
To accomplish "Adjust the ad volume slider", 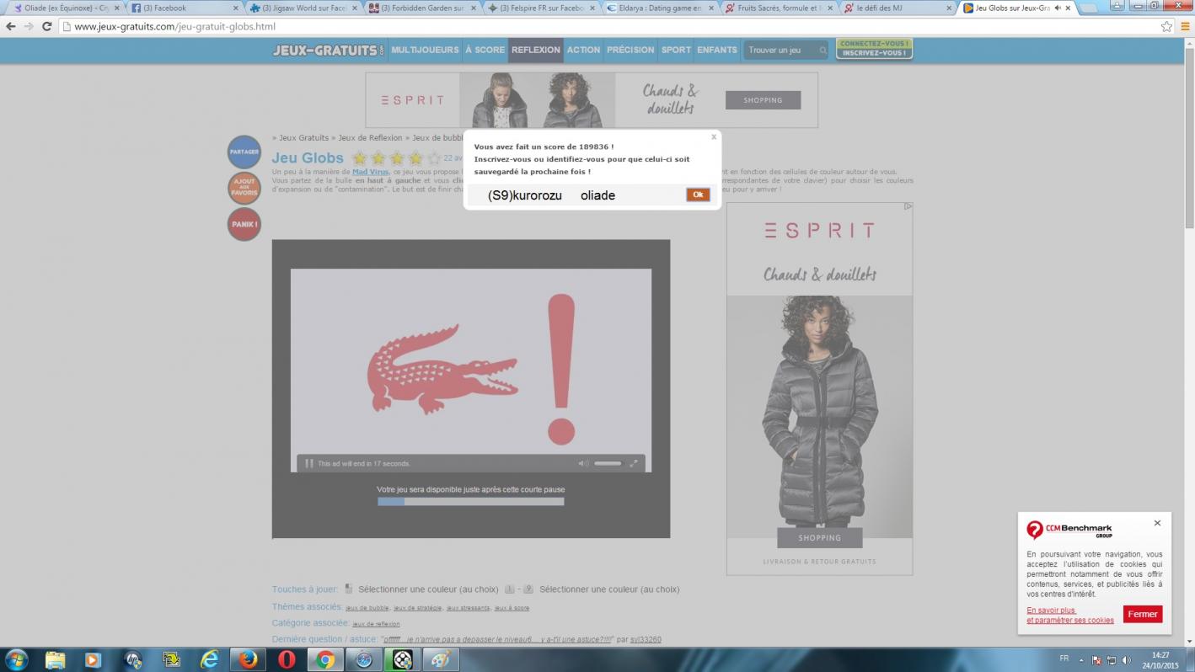I will [x=608, y=463].
